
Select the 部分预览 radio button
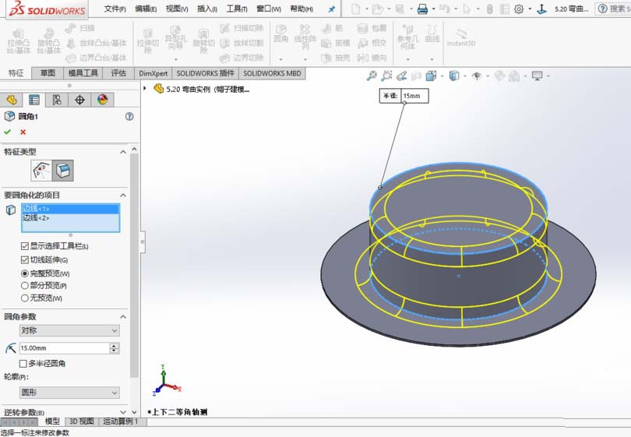tap(25, 286)
